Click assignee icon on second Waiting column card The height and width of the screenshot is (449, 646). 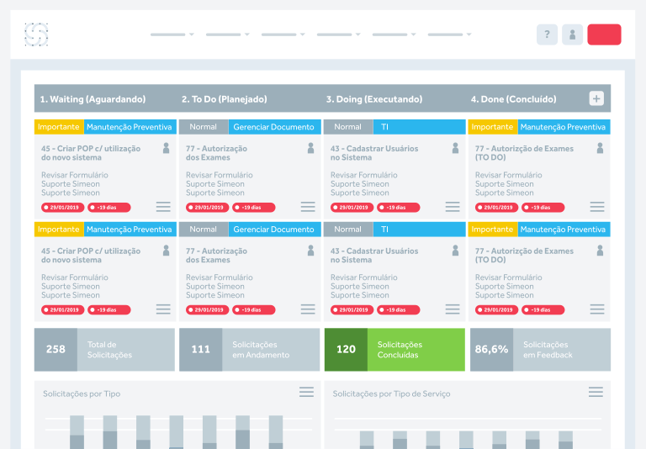point(166,251)
